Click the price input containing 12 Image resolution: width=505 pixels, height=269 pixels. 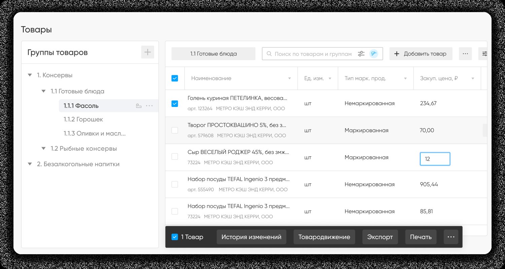coord(435,159)
